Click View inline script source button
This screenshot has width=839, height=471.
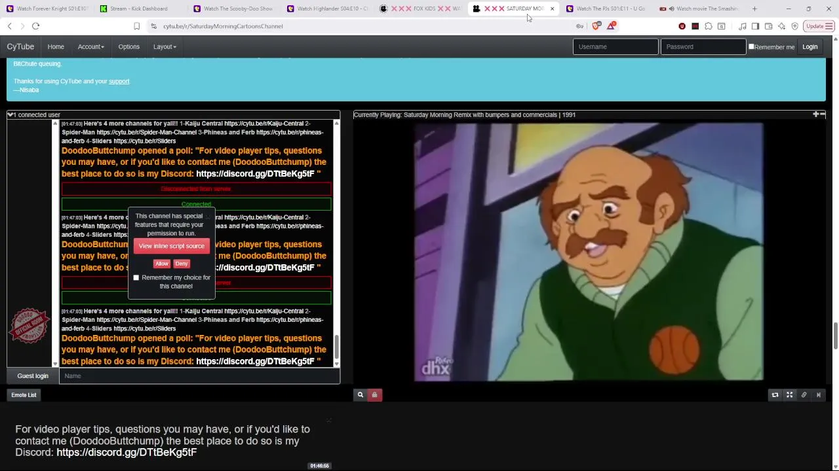(x=172, y=246)
